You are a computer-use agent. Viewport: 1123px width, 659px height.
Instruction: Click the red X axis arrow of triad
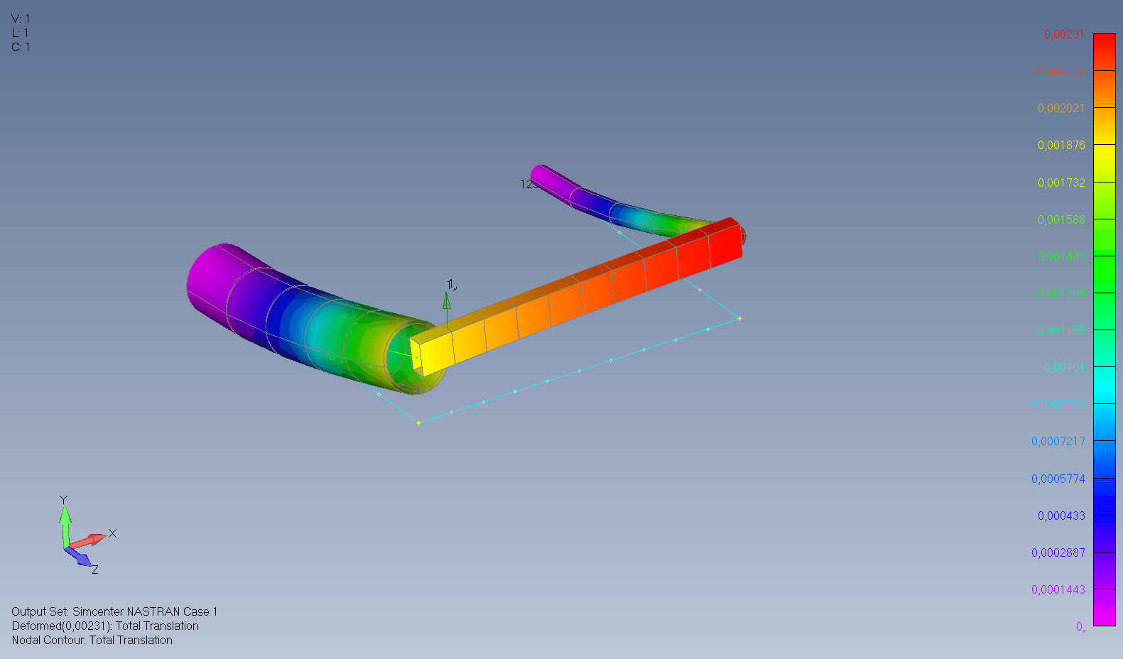point(88,541)
